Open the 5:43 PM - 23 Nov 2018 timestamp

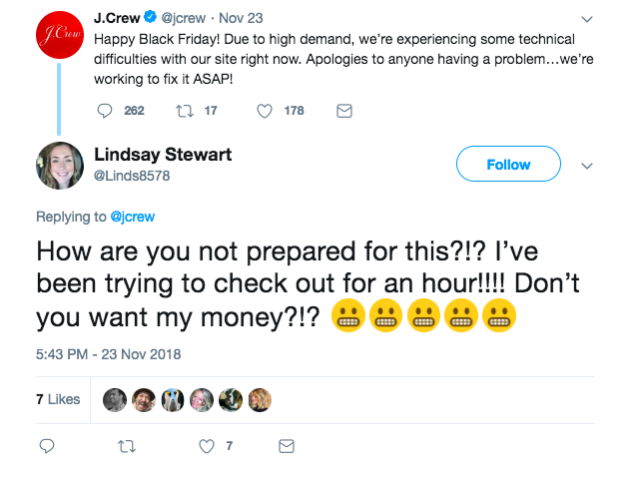pyautogui.click(x=108, y=354)
